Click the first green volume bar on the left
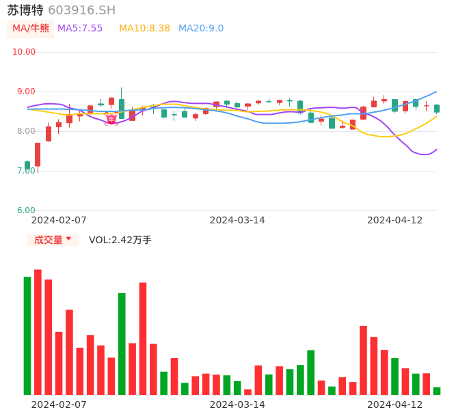 point(27,335)
